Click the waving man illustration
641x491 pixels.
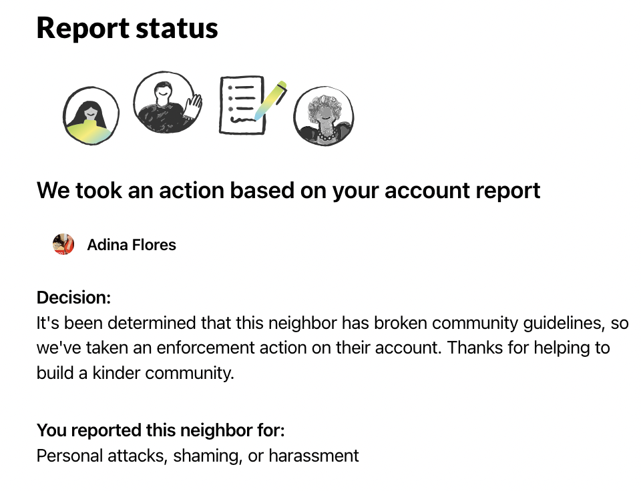[168, 102]
